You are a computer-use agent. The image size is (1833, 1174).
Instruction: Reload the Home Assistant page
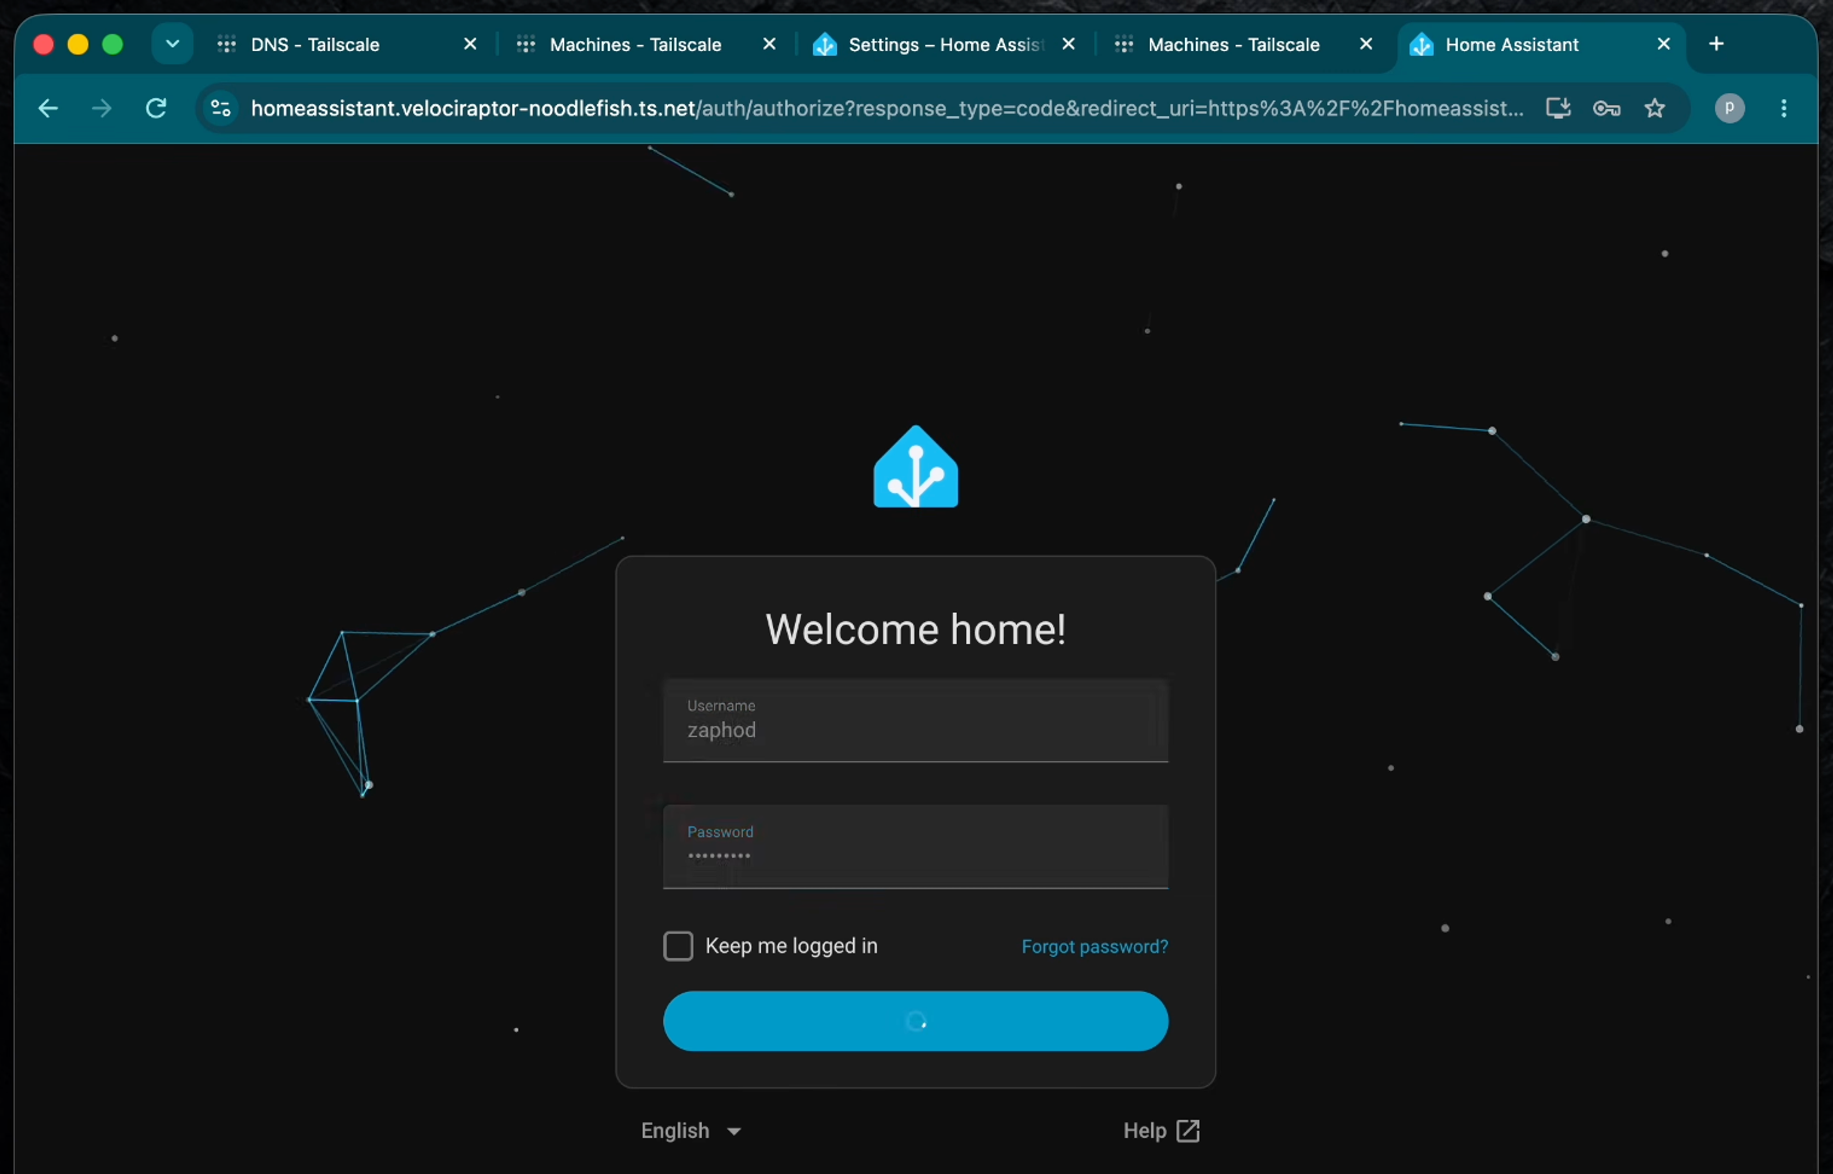click(x=156, y=108)
